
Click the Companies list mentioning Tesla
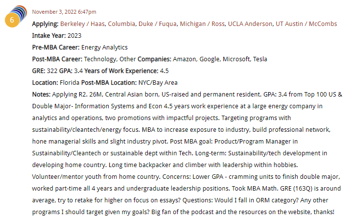pos(202,59)
